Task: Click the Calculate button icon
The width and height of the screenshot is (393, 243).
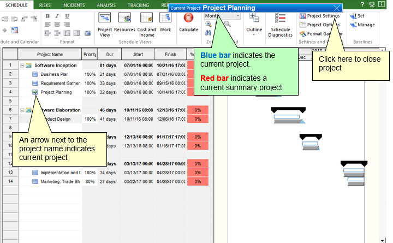Action: [188, 20]
